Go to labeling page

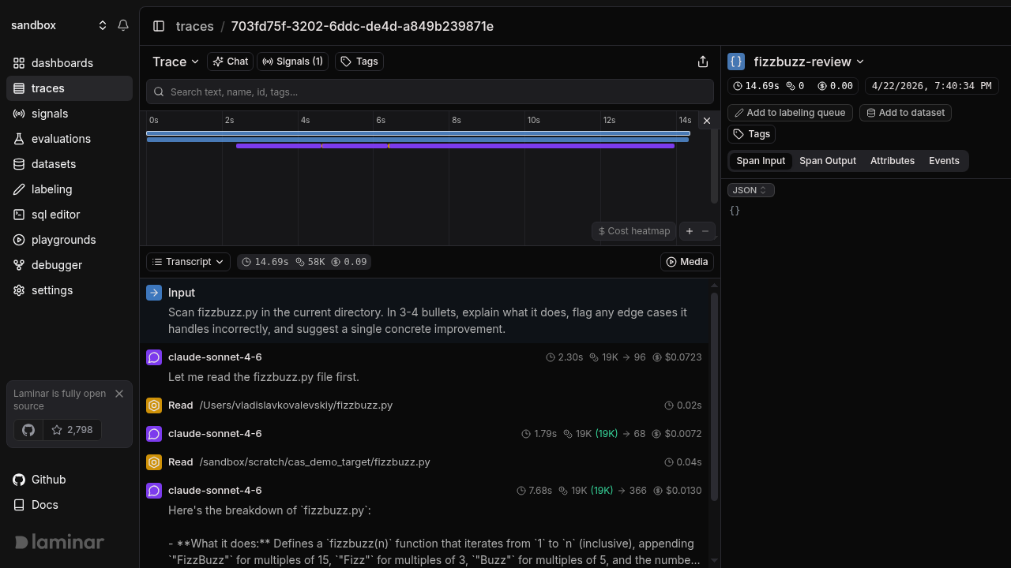(70, 189)
